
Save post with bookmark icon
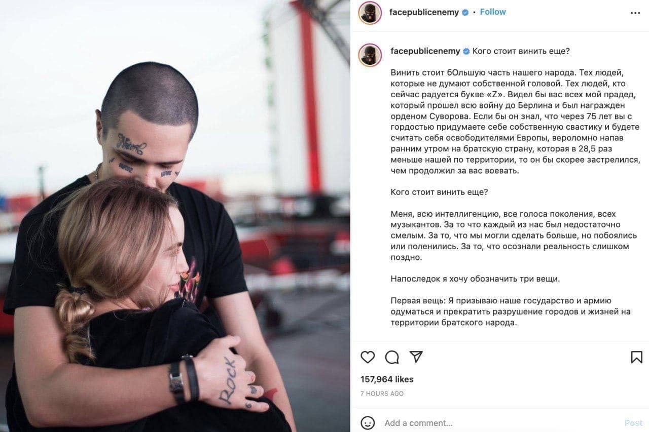(x=637, y=357)
